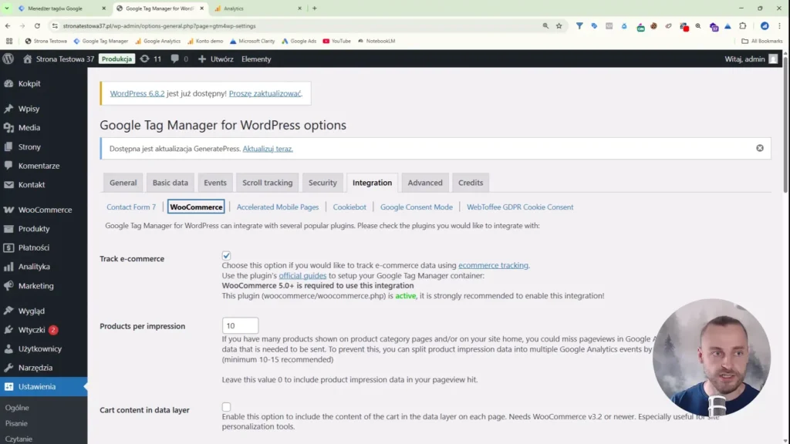The image size is (790, 444).
Task: Open the tab search dropdown arrow
Action: [7, 8]
